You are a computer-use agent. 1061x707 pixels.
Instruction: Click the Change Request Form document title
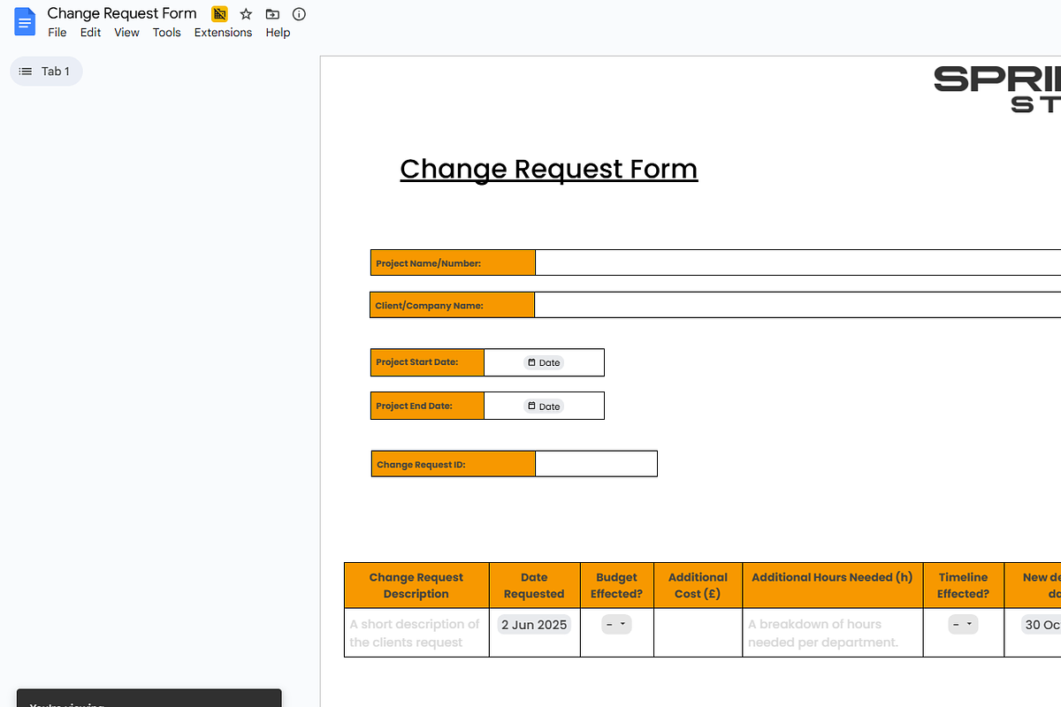122,13
